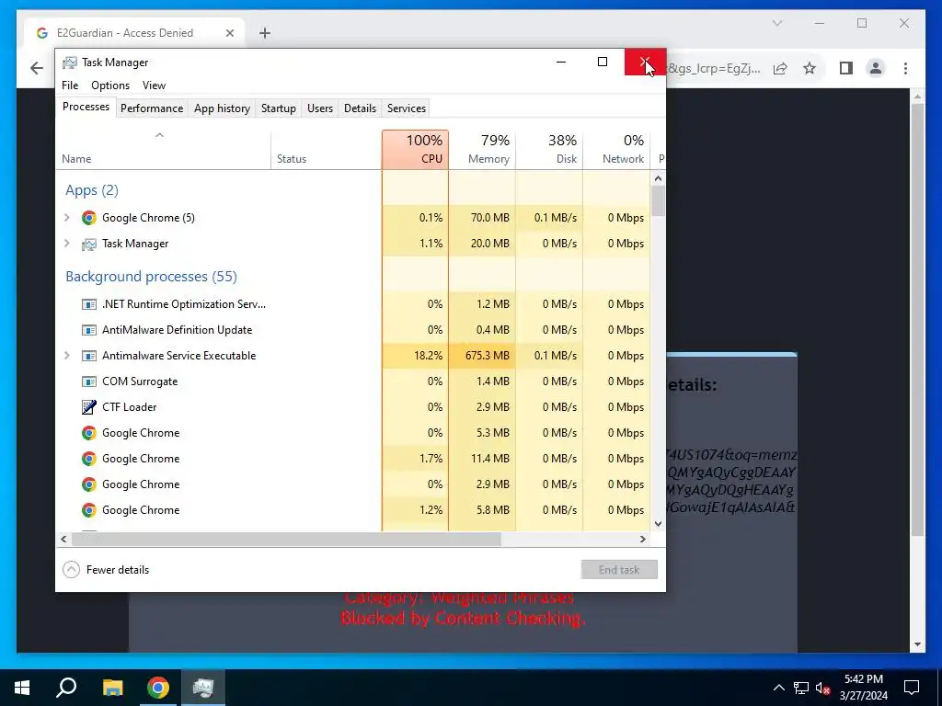Click the Task Manager row icon in Apps
This screenshot has width=942, height=706.
(x=89, y=244)
